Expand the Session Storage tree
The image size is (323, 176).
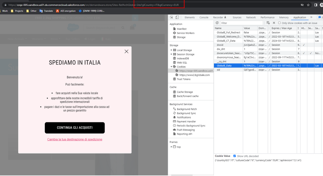pos(171,54)
